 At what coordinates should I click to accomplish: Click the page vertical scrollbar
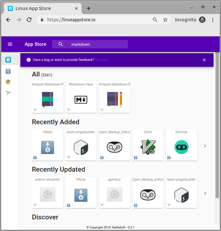[217, 125]
